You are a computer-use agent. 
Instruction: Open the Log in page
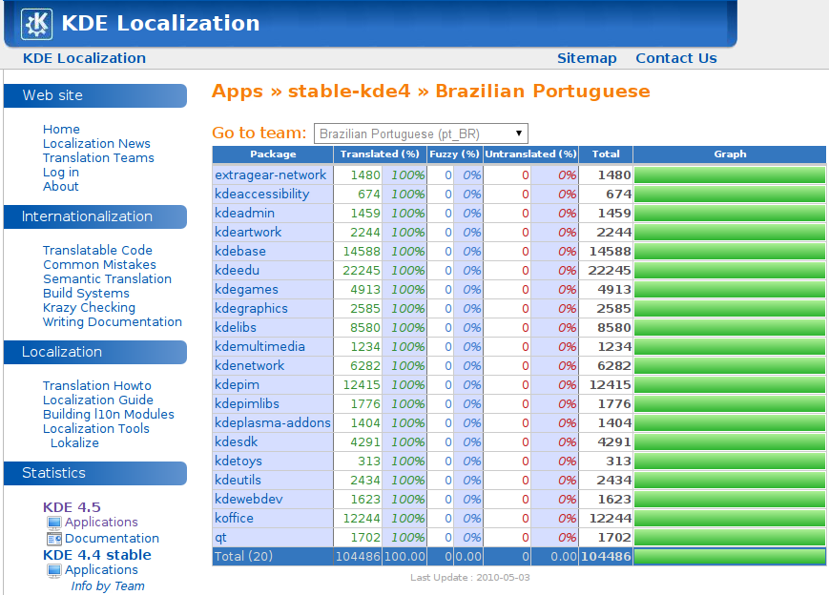[x=61, y=173]
